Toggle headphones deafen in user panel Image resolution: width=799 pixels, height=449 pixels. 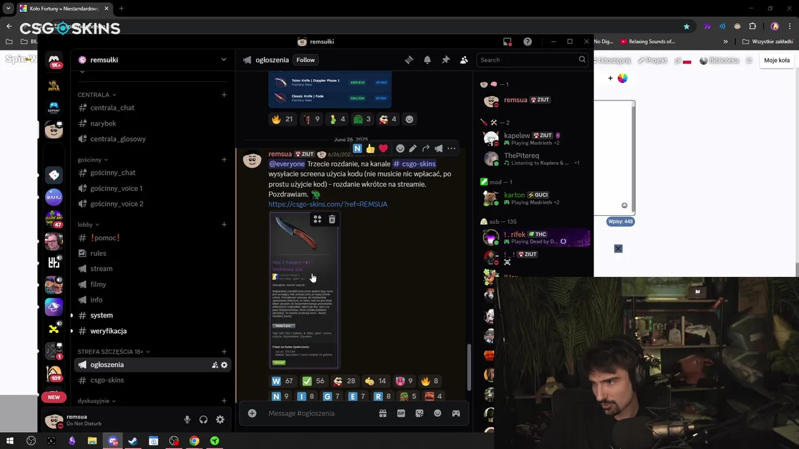pos(203,420)
